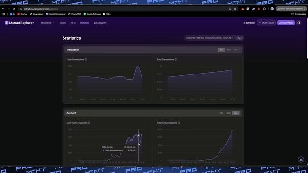Select the ALL range in the Transaction panel
The width and height of the screenshot is (308, 173).
pos(236,50)
